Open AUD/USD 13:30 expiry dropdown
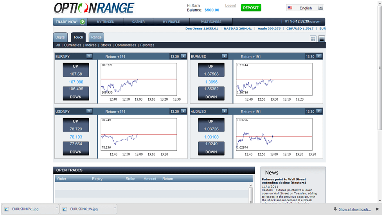The width and height of the screenshot is (383, 216). point(319,111)
